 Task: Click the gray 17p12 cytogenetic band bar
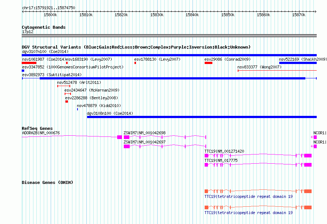pos(169,36)
